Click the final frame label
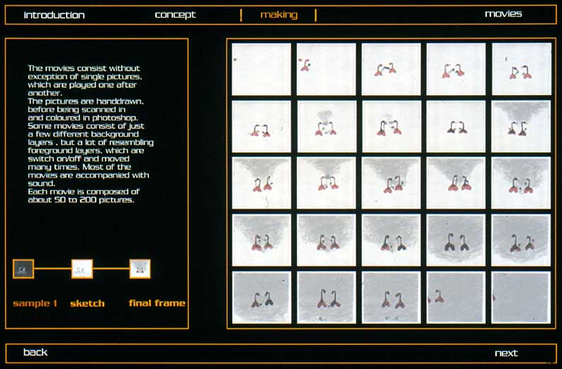 (157, 304)
